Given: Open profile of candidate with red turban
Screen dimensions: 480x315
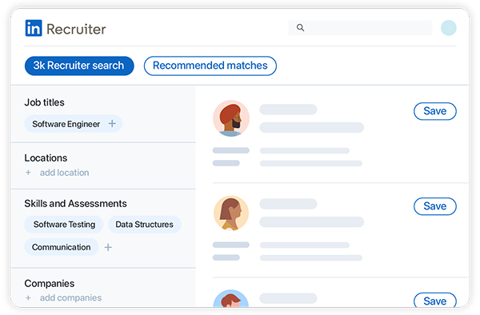Looking at the screenshot, I should pos(231,118).
